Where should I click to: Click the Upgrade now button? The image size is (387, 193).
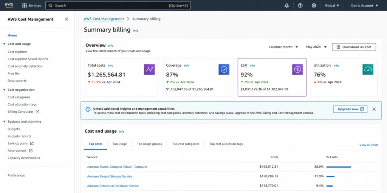350,109
